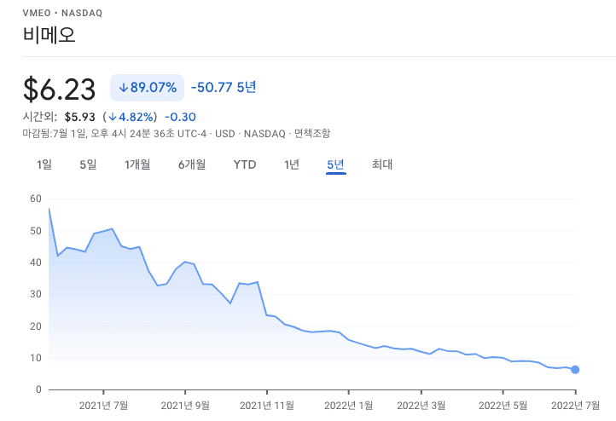
Task: Switch chart to 최대 range
Action: pyautogui.click(x=382, y=164)
